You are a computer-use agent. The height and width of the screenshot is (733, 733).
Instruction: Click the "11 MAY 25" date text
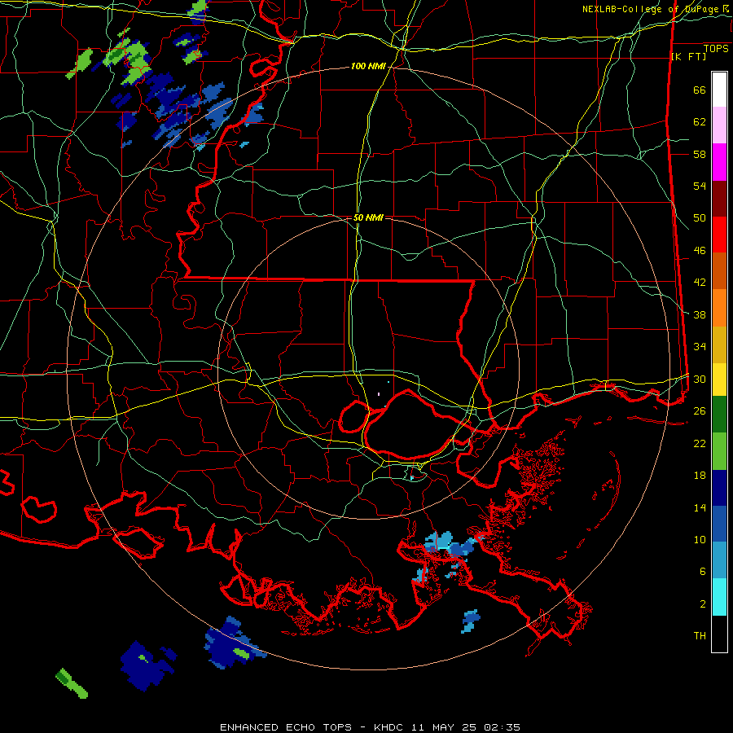click(x=444, y=727)
